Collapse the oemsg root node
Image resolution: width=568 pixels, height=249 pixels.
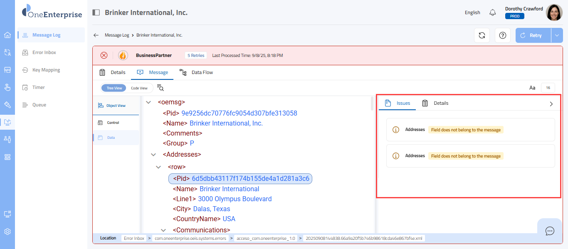point(148,102)
